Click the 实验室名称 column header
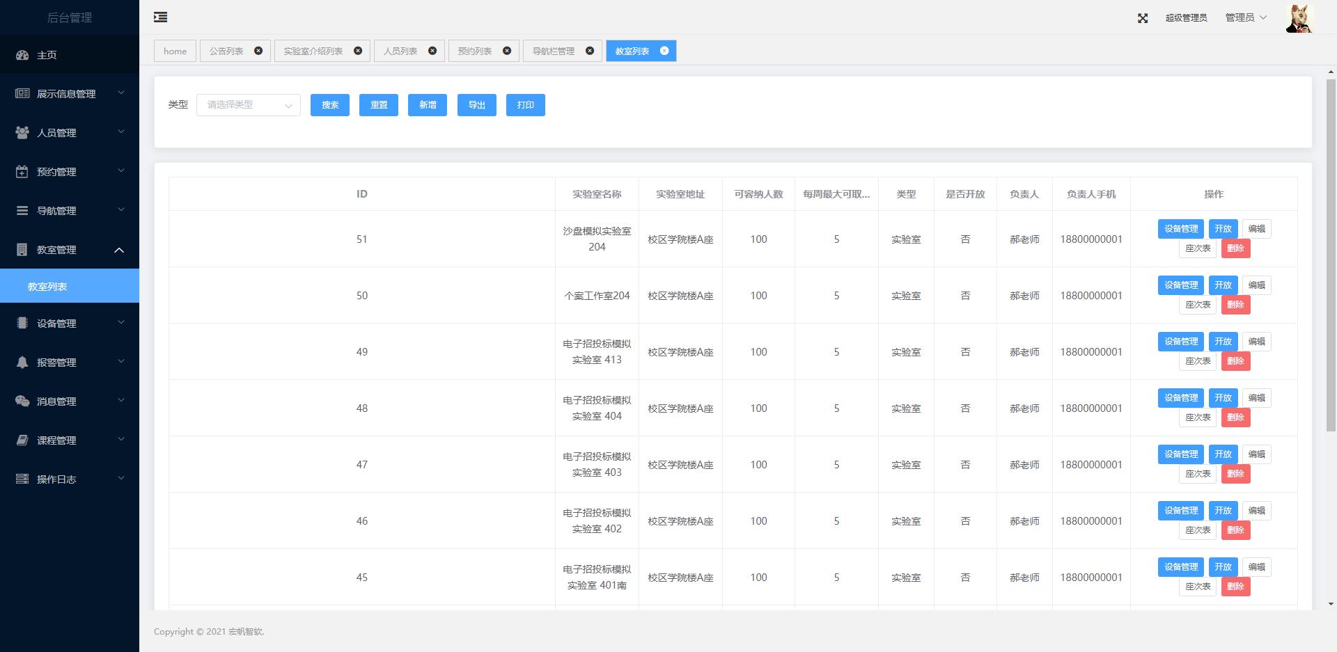1337x652 pixels. (x=597, y=194)
